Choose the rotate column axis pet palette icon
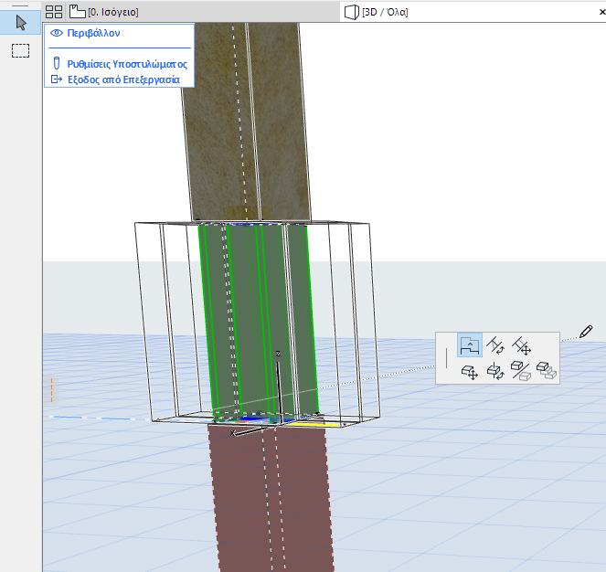 [x=496, y=345]
